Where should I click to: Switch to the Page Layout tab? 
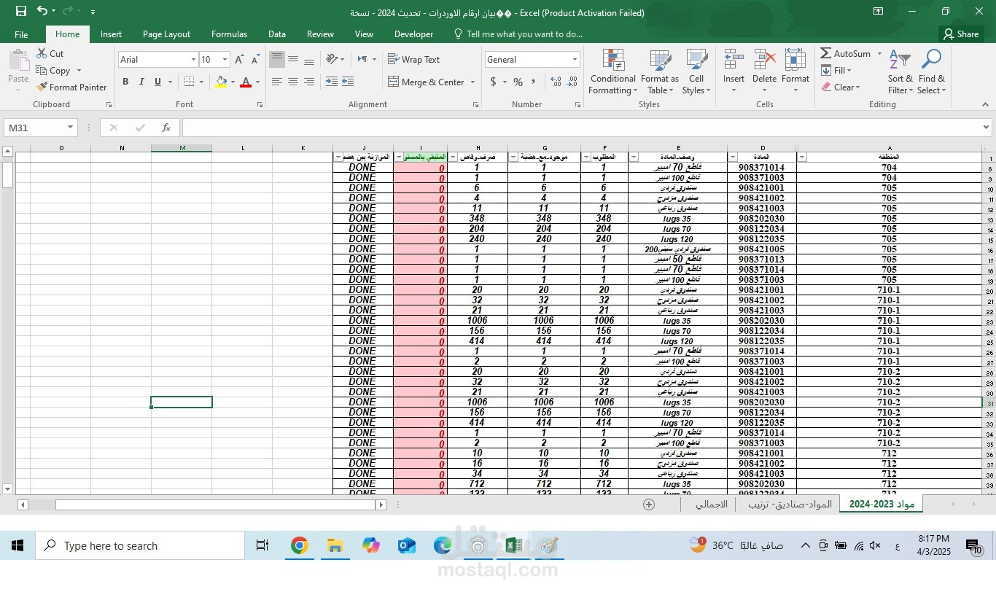click(x=166, y=34)
